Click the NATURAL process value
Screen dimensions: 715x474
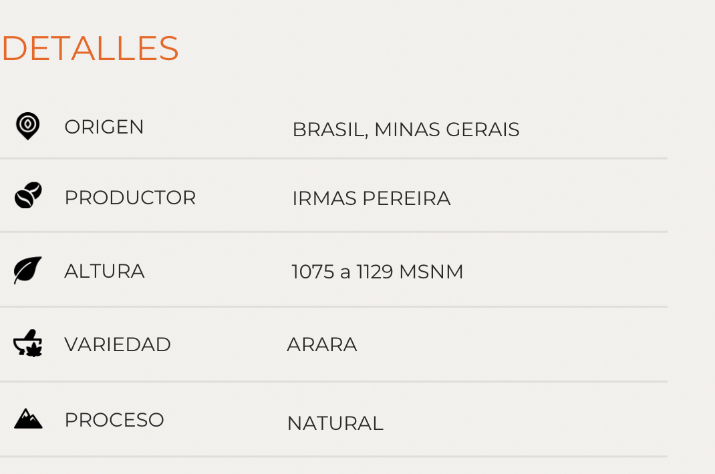click(x=335, y=423)
